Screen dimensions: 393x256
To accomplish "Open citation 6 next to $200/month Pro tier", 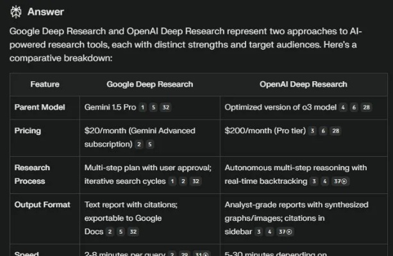I will click(x=322, y=131).
